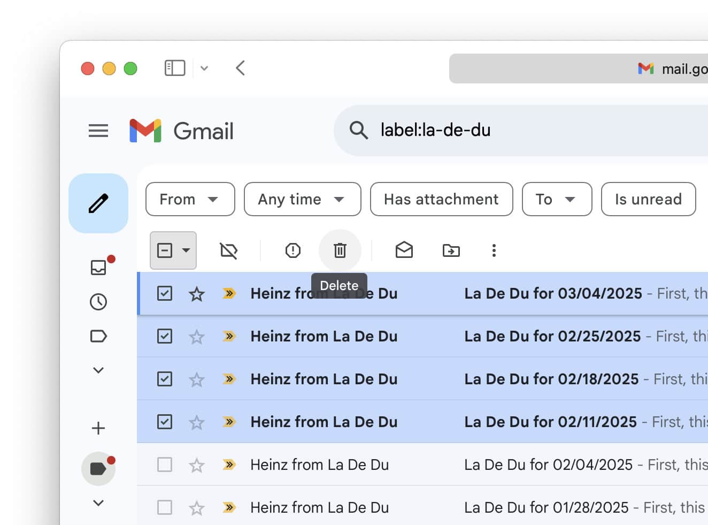
Task: Check the 02/04/2025 email checkbox
Action: tap(165, 465)
